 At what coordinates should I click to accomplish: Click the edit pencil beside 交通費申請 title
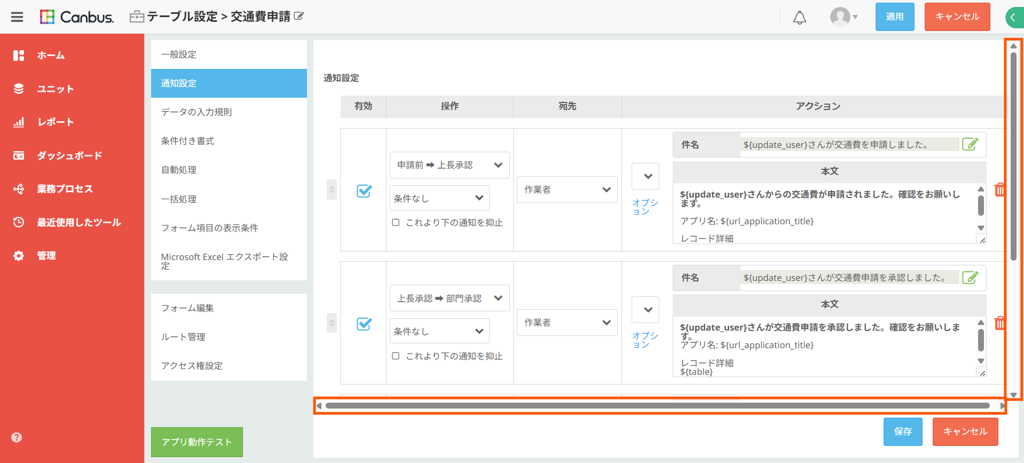point(299,16)
